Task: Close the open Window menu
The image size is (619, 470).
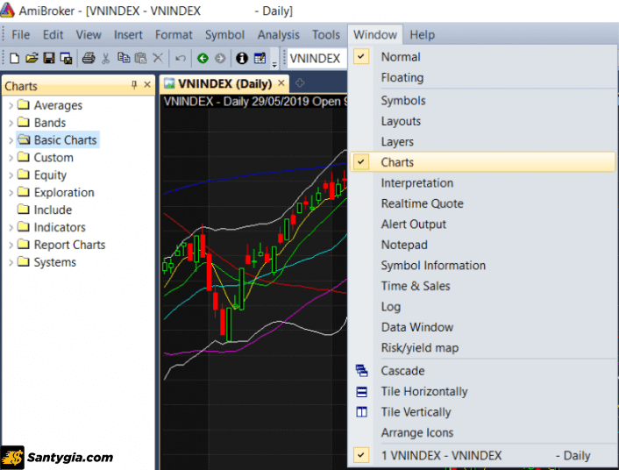Action: (375, 35)
